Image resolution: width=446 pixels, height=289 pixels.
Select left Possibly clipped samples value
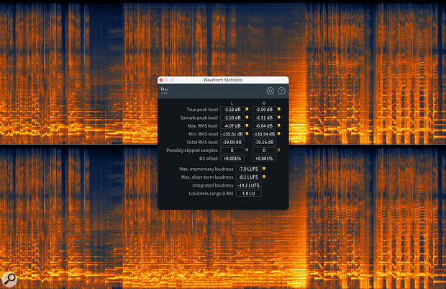coord(232,151)
